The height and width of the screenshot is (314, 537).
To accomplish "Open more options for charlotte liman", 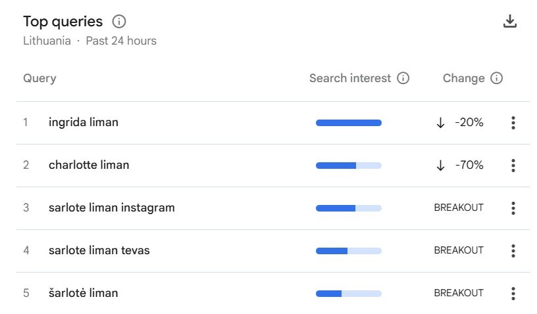I will [513, 166].
